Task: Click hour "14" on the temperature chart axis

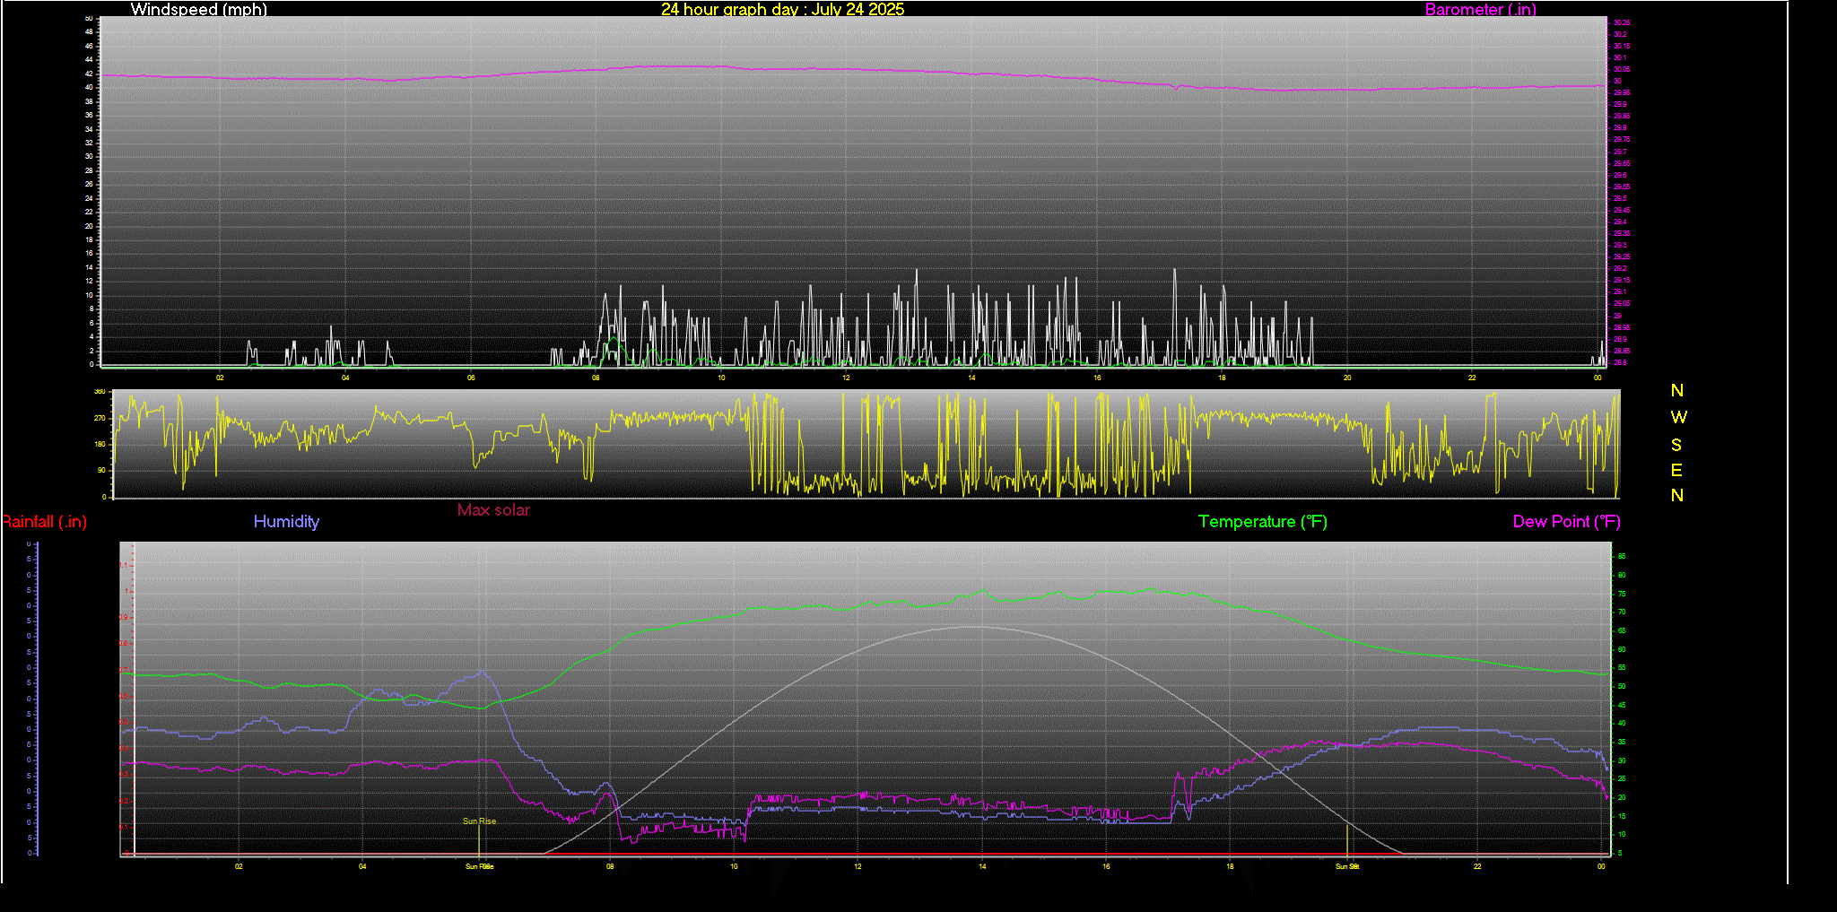Action: [982, 866]
